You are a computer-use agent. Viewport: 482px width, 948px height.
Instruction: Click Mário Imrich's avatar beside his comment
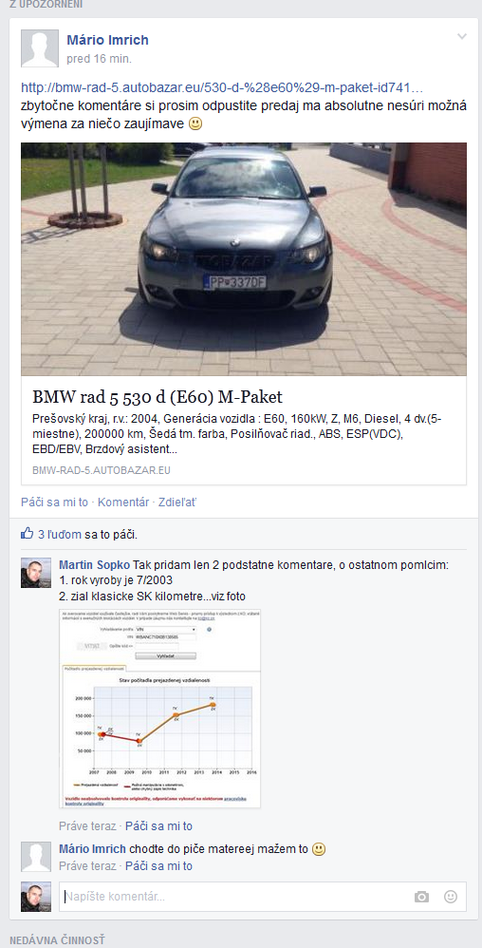[x=36, y=857]
